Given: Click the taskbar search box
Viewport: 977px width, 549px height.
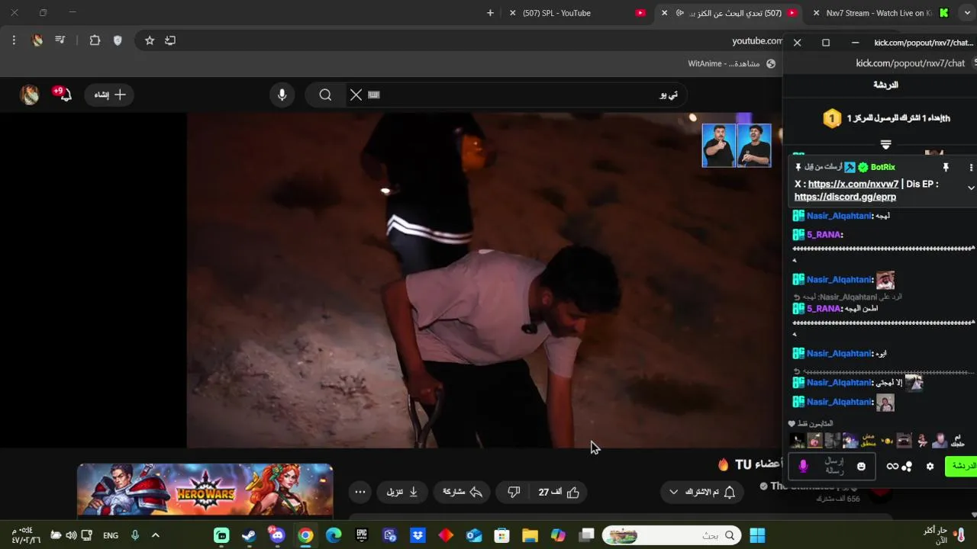Looking at the screenshot, I should point(672,535).
